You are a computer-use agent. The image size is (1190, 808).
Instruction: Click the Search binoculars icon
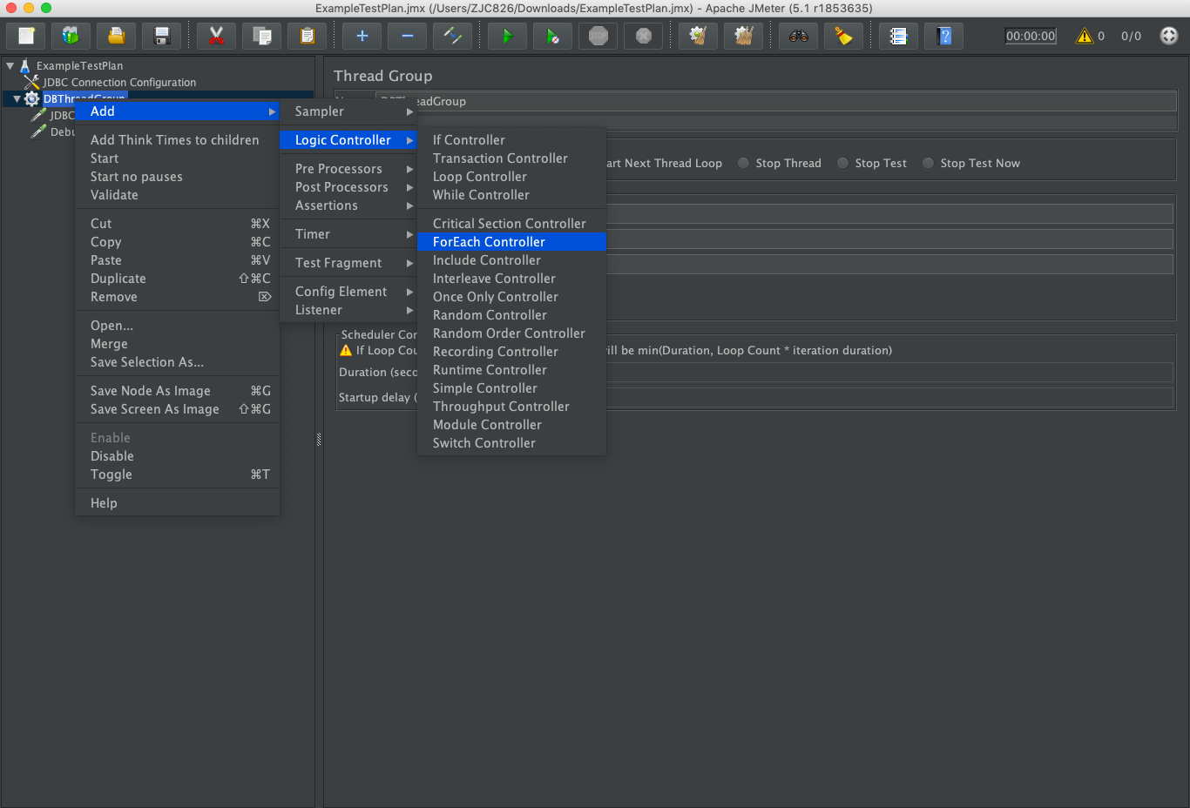pos(798,36)
